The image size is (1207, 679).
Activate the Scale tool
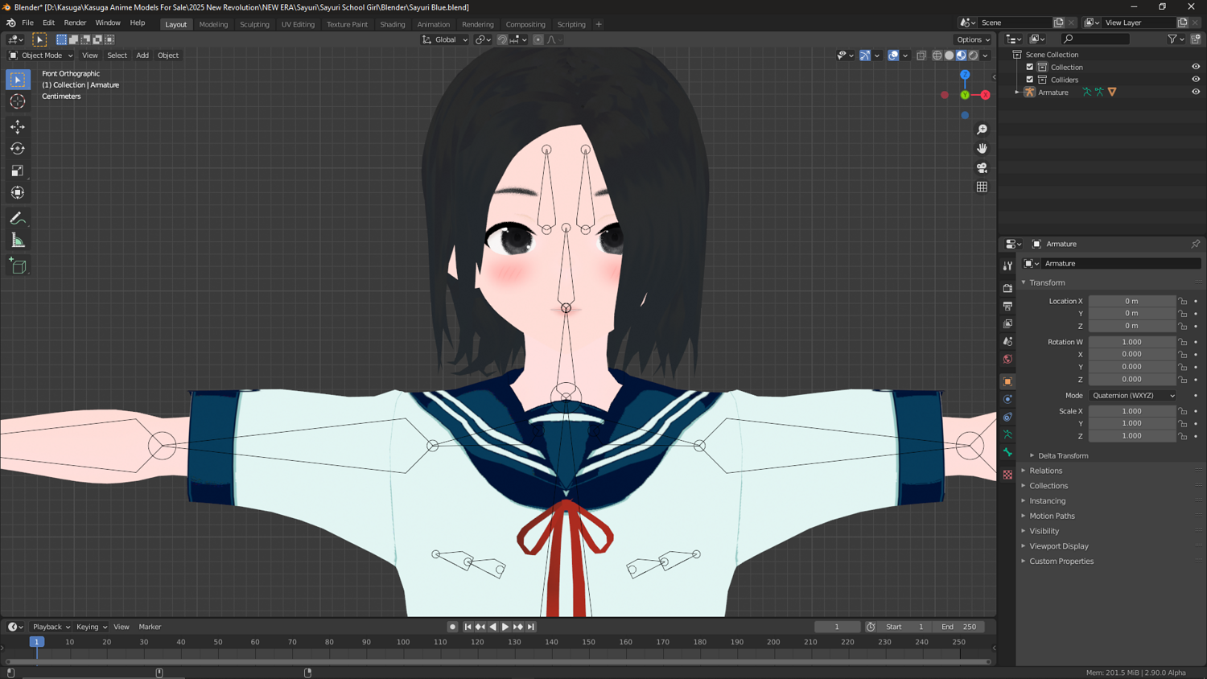18,171
